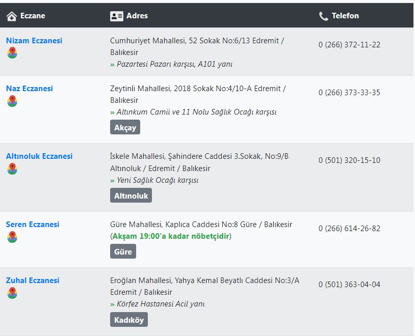Click note 'Pazartesi Pazarı karşısı, A101 yanı'
The height and width of the screenshot is (336, 415).
pyautogui.click(x=174, y=64)
